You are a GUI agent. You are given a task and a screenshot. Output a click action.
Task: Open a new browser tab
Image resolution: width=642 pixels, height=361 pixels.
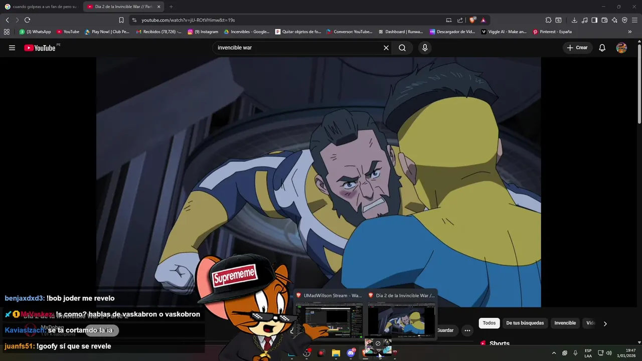pyautogui.click(x=171, y=7)
